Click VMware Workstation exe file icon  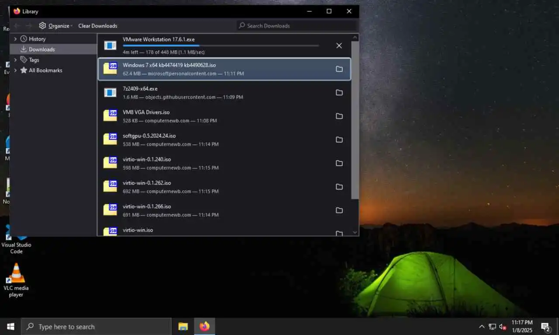tap(110, 45)
